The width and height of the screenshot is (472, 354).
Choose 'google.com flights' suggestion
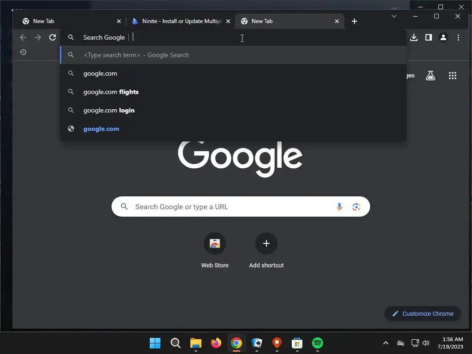click(x=233, y=92)
